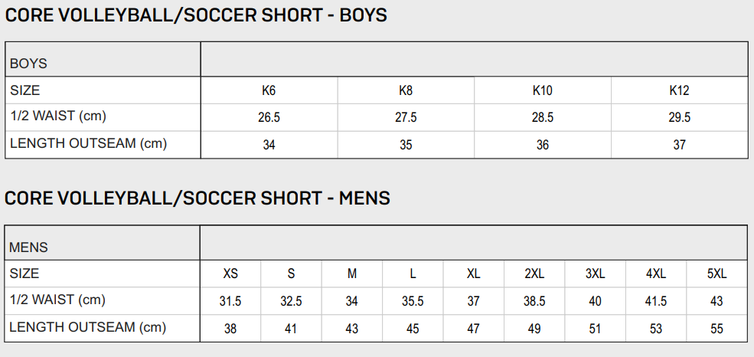
Task: Click the Core Volleyball/Soccer Short Mens heading
Action: (197, 198)
